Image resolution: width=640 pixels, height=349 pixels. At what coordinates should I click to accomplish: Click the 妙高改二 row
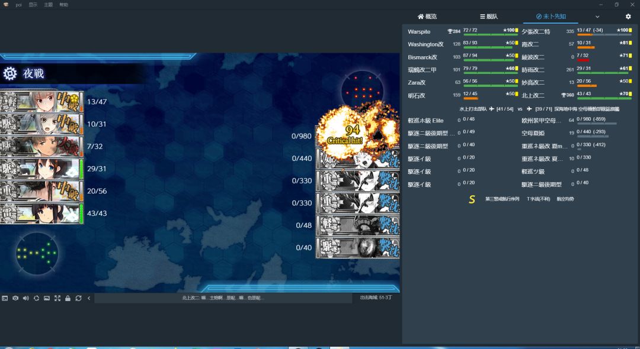[577, 82]
